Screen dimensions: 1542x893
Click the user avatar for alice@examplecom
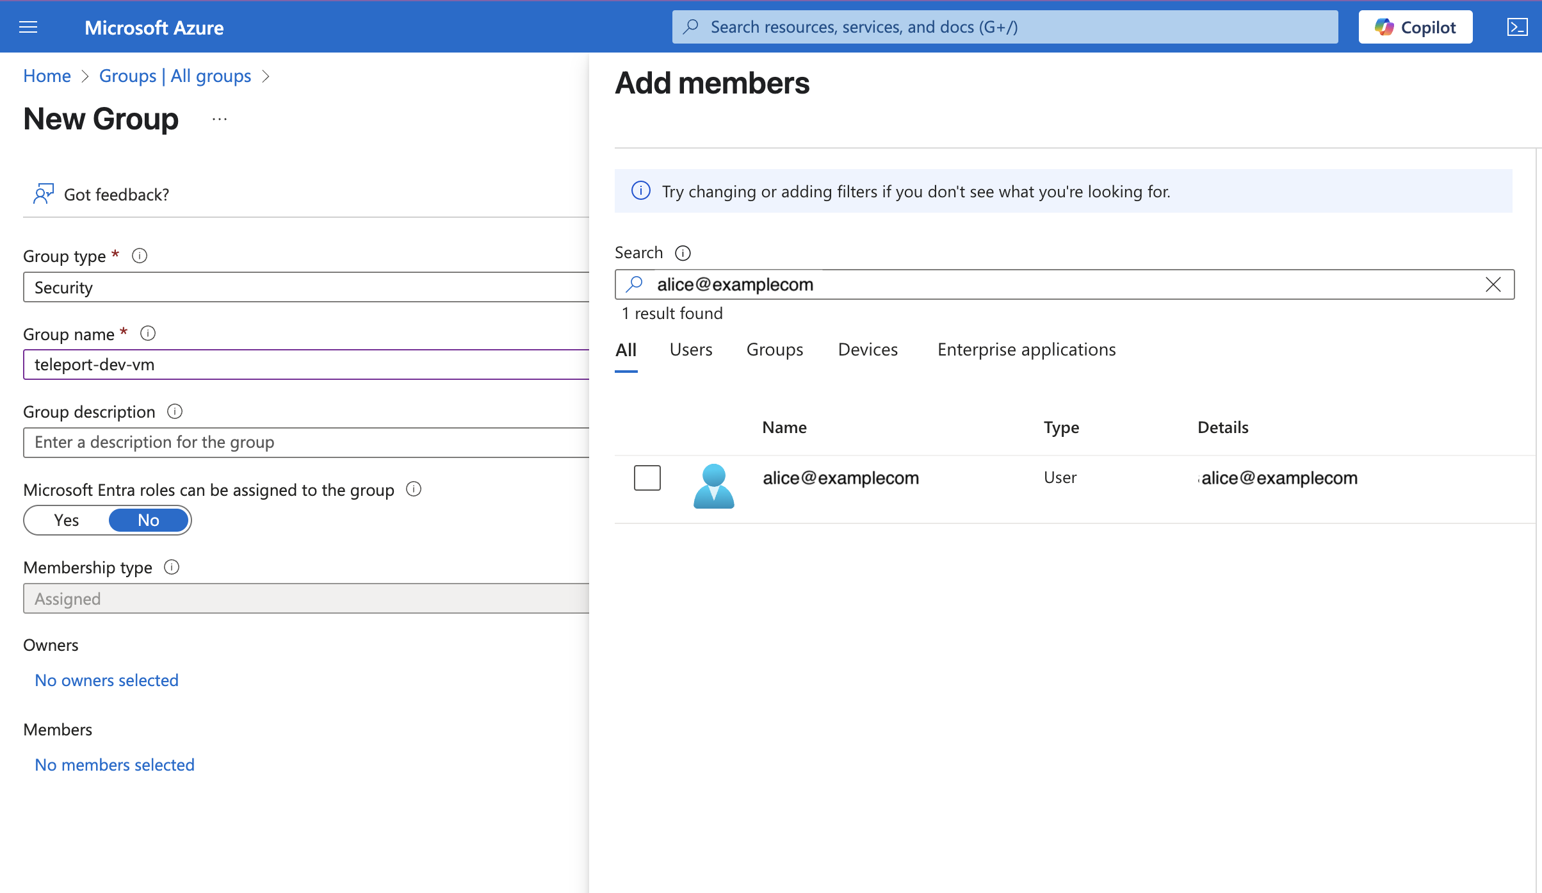tap(713, 485)
